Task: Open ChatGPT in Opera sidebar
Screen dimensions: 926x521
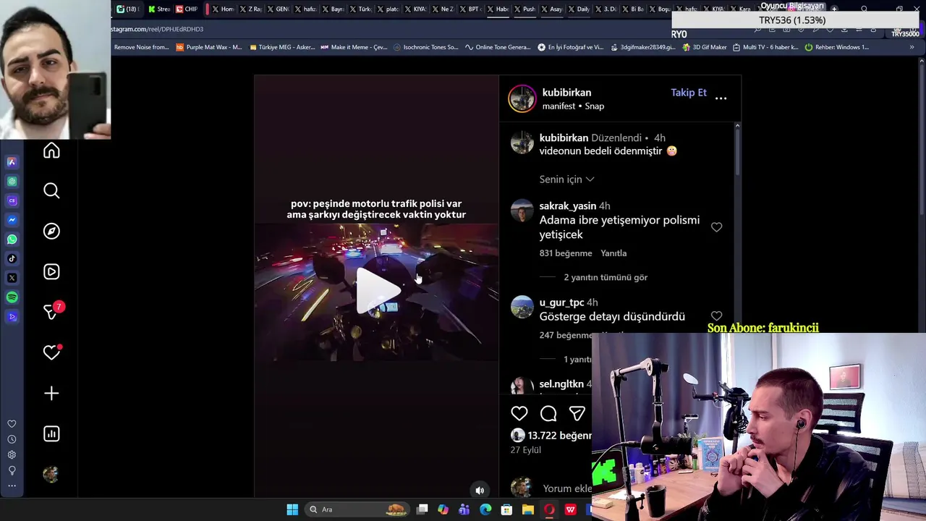Action: (x=12, y=182)
